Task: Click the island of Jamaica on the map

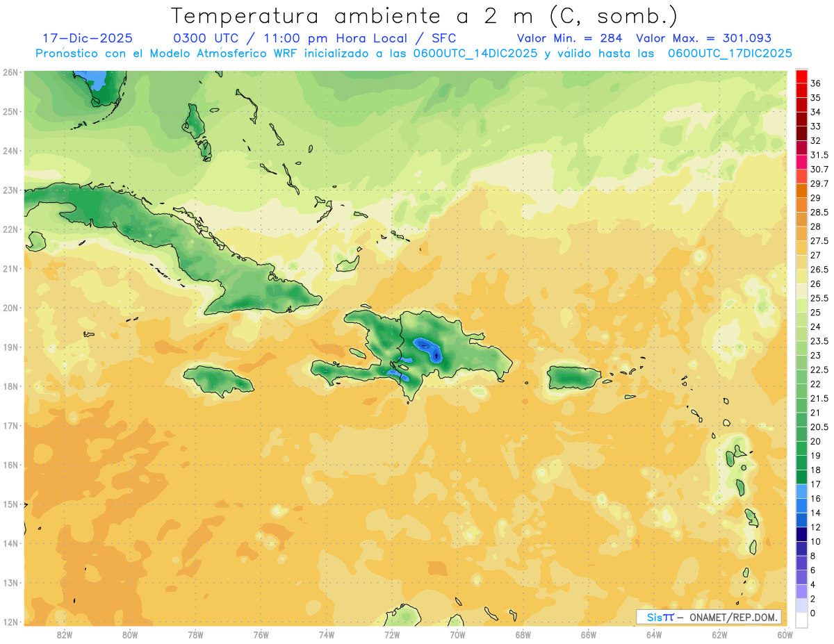Action: click(218, 380)
